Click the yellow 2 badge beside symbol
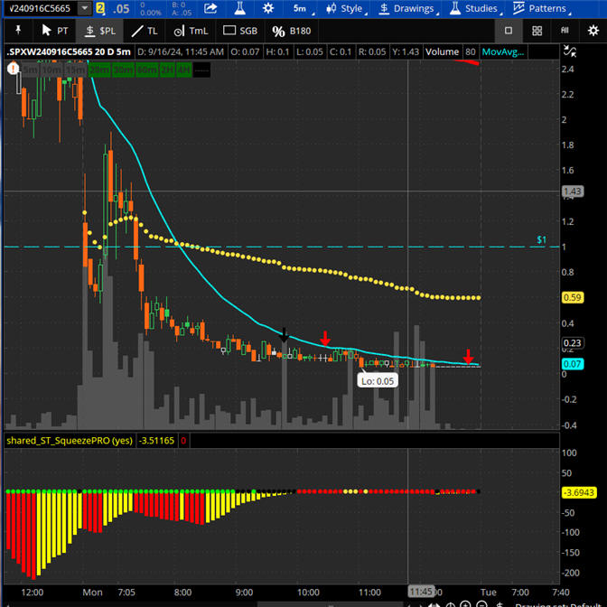This screenshot has height=607, width=607. pyautogui.click(x=100, y=8)
